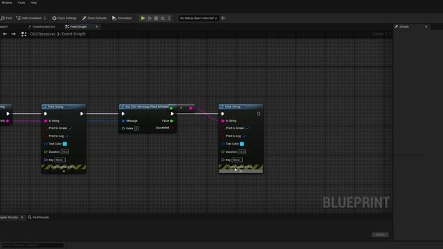
Task: Close the Event Graph tab
Action: (x=97, y=26)
